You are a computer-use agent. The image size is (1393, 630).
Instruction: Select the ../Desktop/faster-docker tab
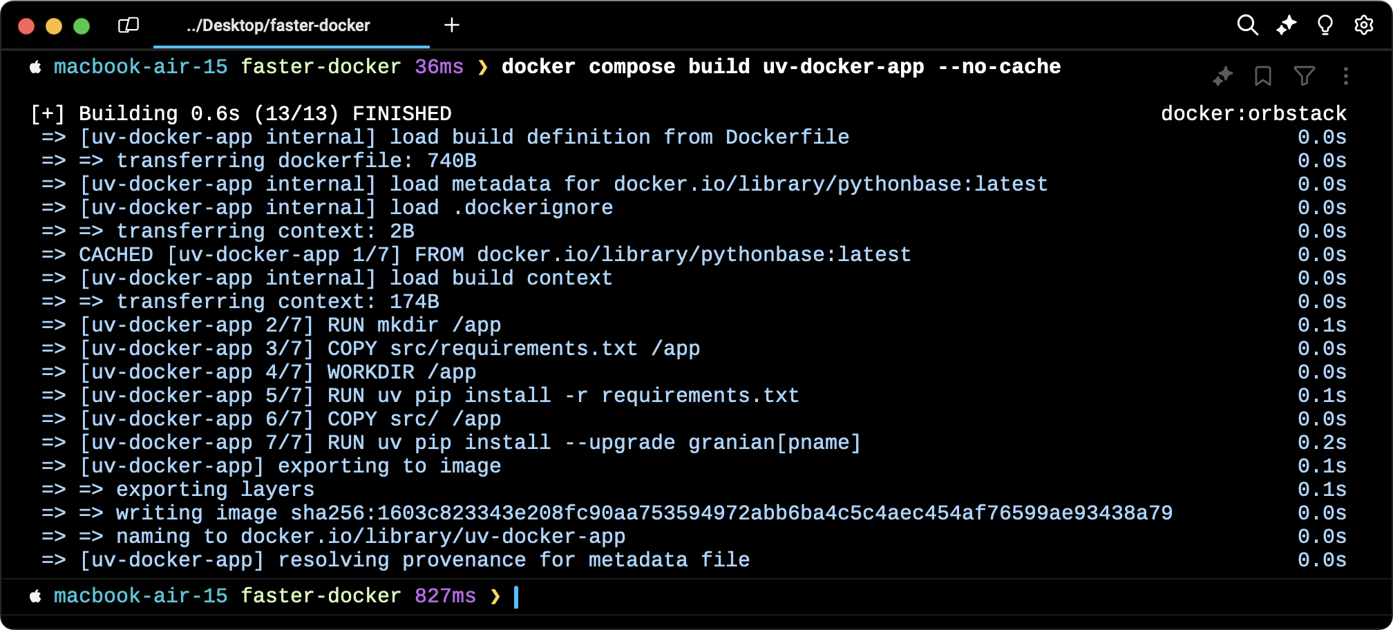[278, 26]
